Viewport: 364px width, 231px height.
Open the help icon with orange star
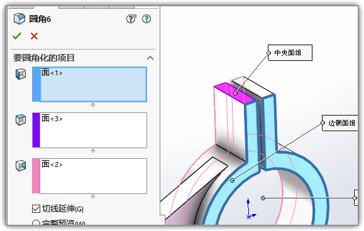click(x=131, y=19)
